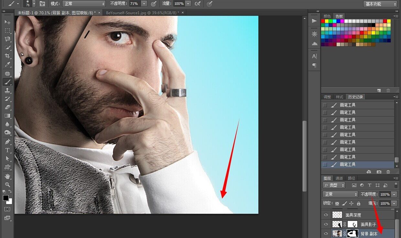
Task: Click the foreground color black swatch
Action: click(x=6, y=198)
